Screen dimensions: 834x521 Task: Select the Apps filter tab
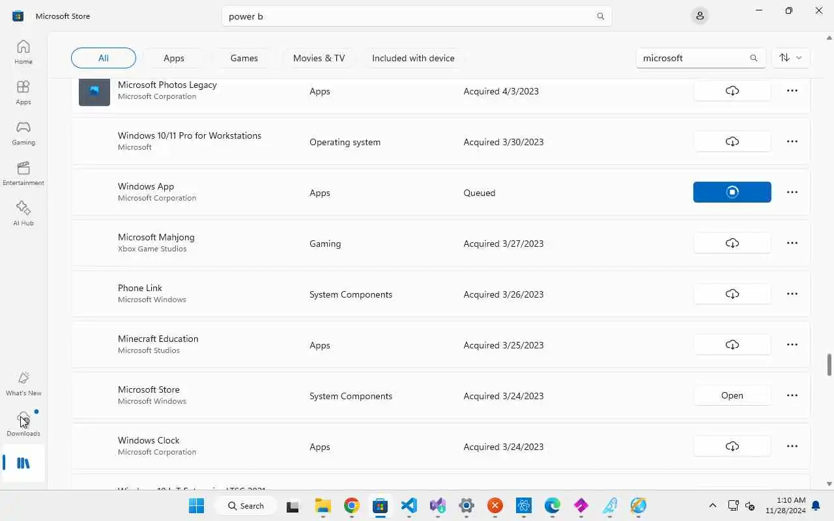click(x=174, y=58)
